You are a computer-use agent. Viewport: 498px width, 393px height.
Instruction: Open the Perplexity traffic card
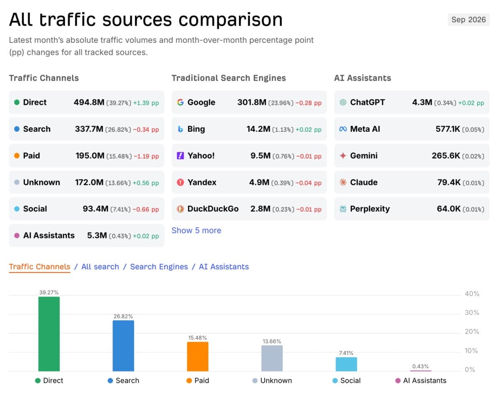[412, 209]
